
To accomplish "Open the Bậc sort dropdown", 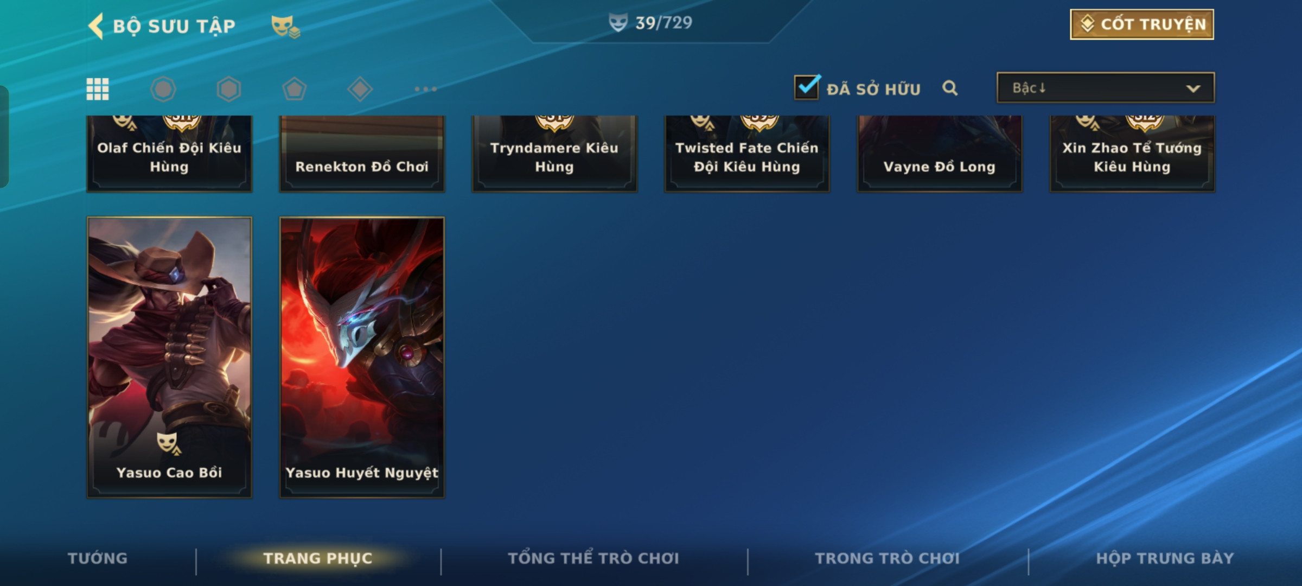I will pyautogui.click(x=1106, y=88).
